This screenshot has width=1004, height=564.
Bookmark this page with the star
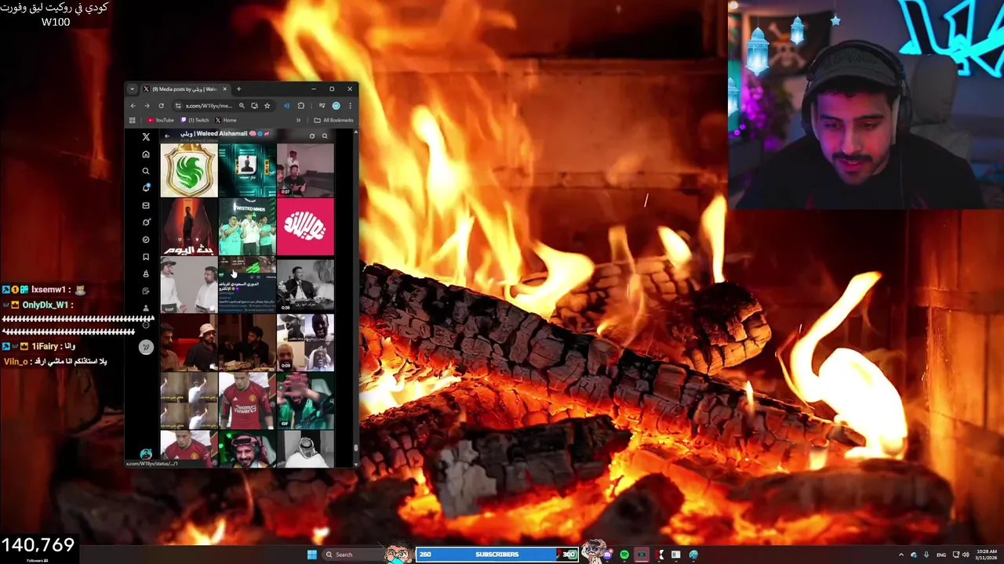point(267,106)
